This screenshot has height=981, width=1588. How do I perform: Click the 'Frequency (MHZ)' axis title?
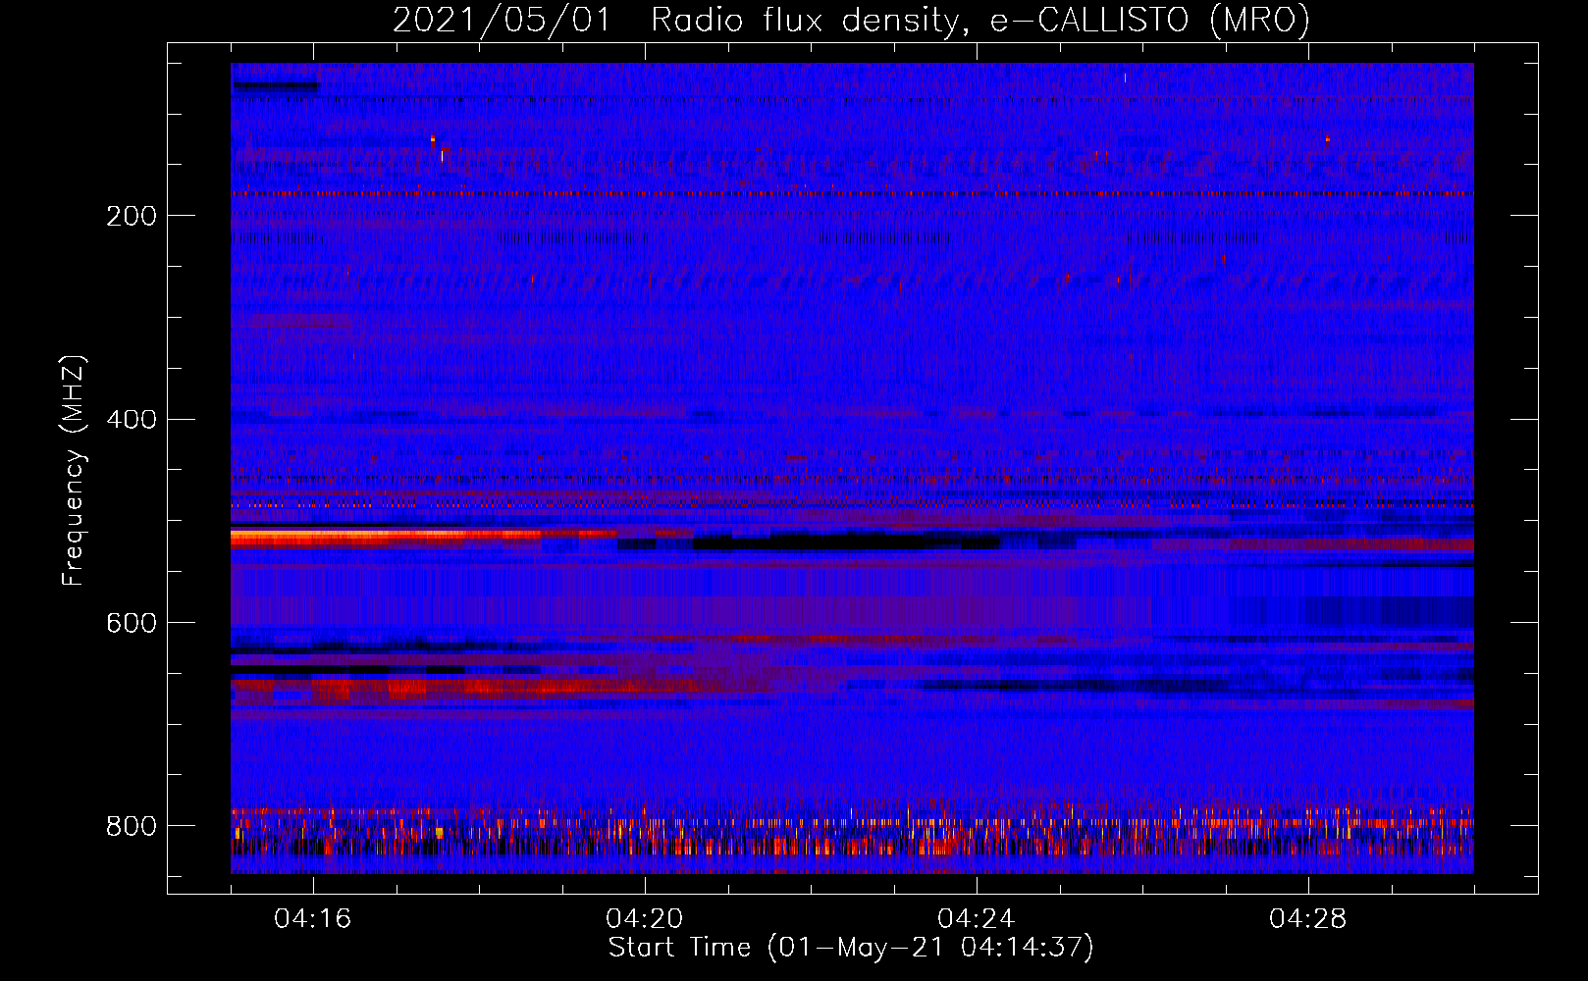pyautogui.click(x=74, y=470)
